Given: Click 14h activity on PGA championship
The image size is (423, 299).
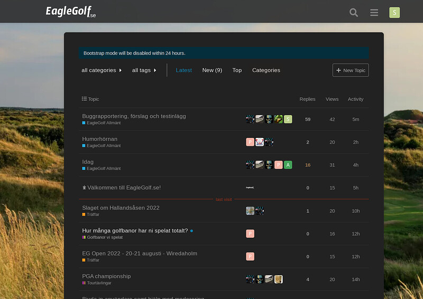Looking at the screenshot, I should [x=355, y=279].
